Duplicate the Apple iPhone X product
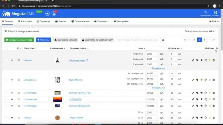 click(206, 80)
